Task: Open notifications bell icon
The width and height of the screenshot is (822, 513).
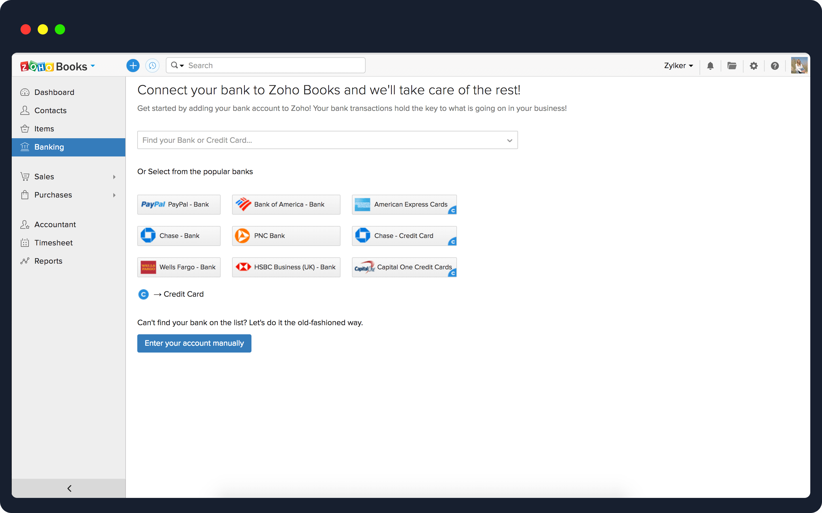Action: point(710,66)
